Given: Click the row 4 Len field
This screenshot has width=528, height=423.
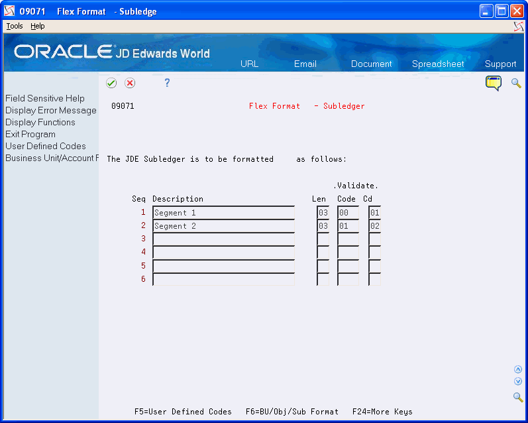Looking at the screenshot, I should point(323,252).
